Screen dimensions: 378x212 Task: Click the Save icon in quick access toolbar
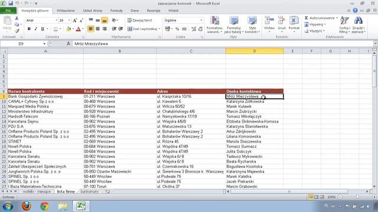pyautogui.click(x=11, y=4)
